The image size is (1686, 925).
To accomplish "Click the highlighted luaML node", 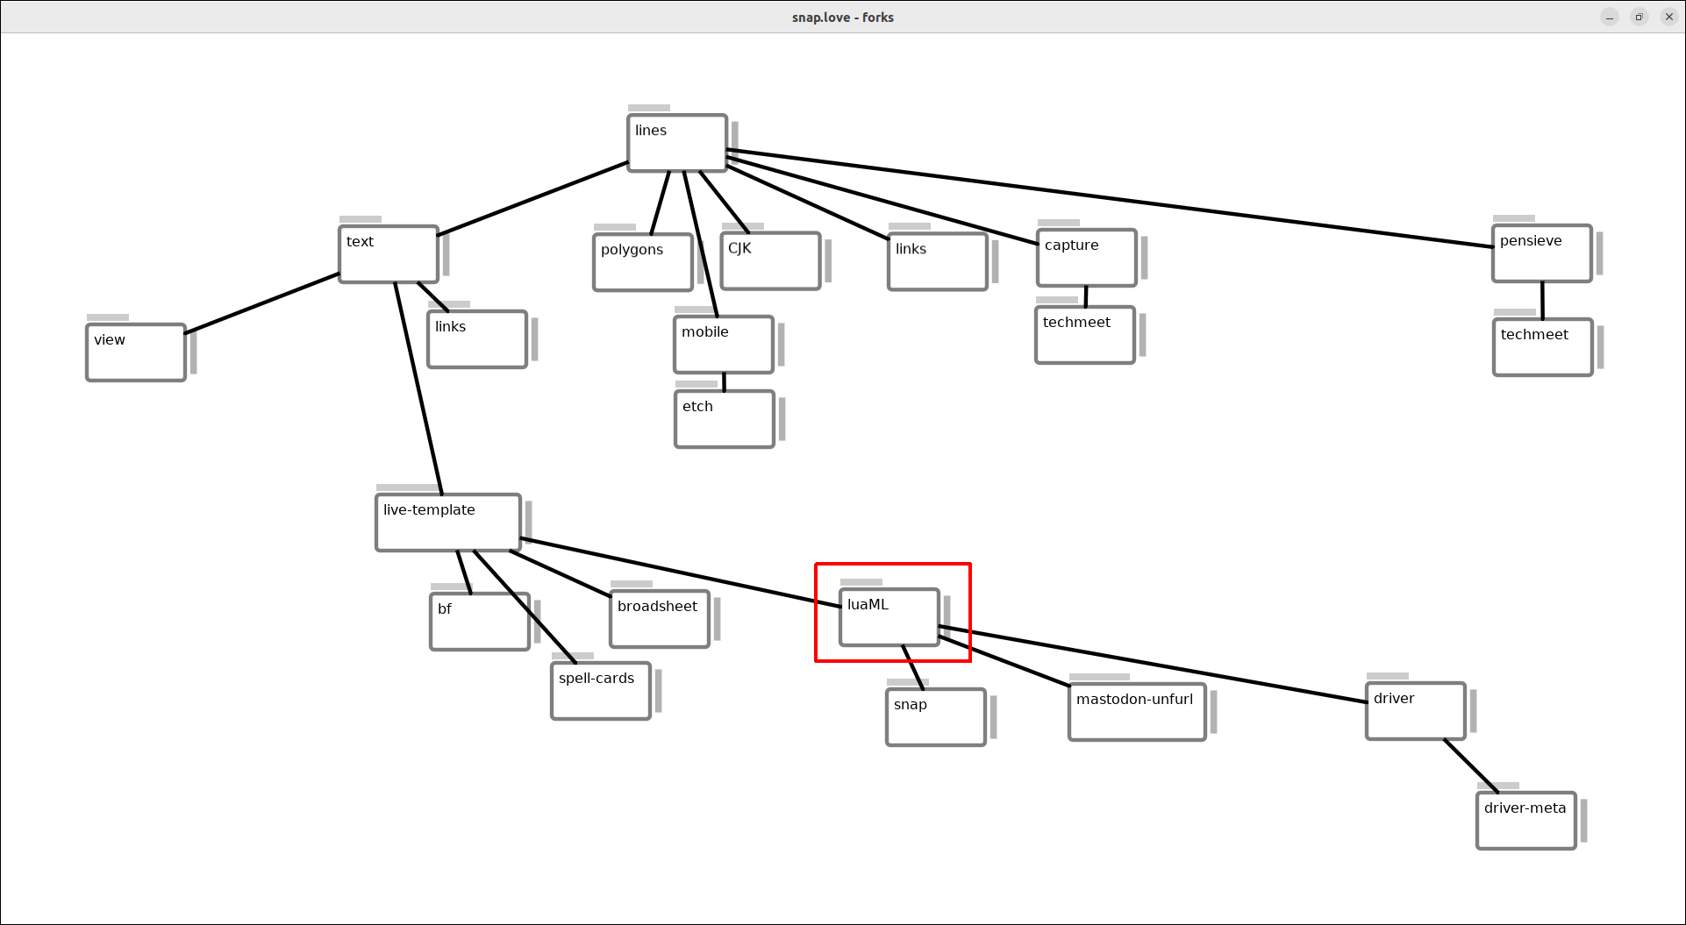I will point(889,617).
